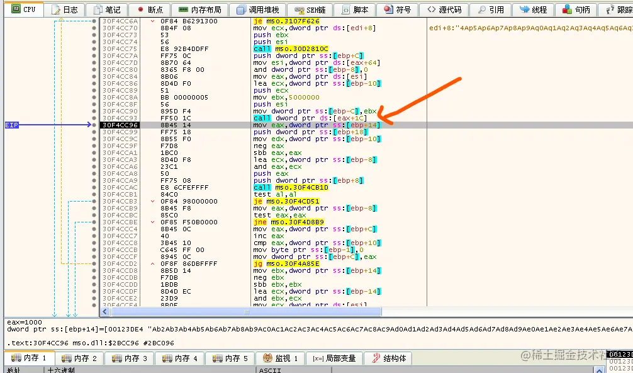Click the edi+8 comment string
This screenshot has width=633, height=373.
click(530, 28)
